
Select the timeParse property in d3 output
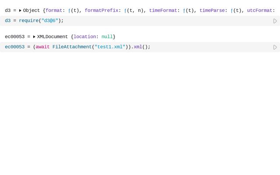212,10
